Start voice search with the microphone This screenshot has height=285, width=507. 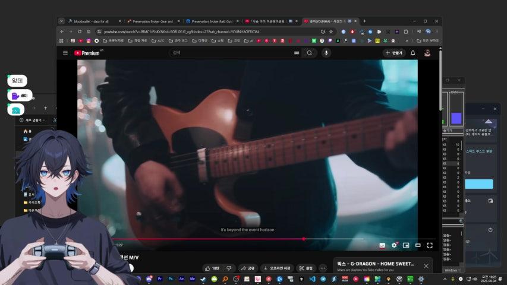326,53
